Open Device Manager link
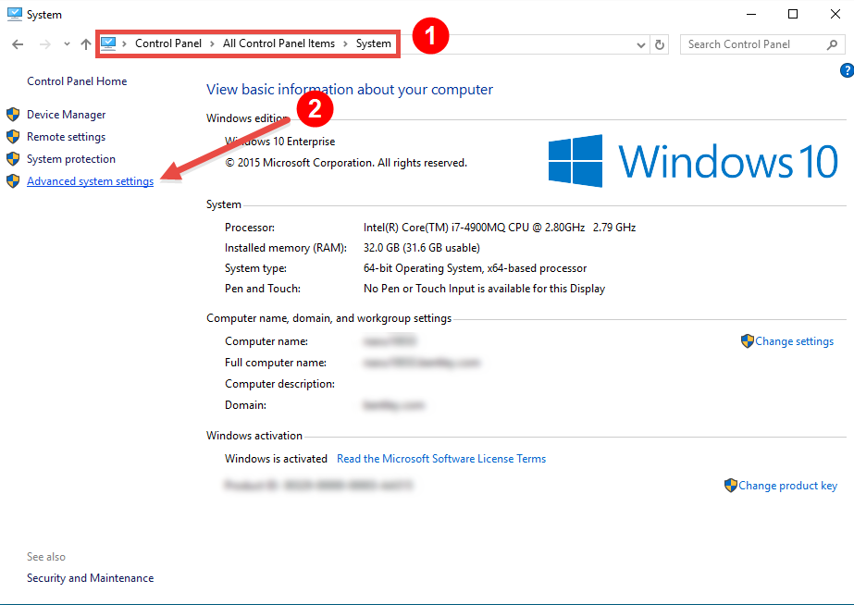Viewport: 854px width, 605px height. pyautogui.click(x=67, y=115)
